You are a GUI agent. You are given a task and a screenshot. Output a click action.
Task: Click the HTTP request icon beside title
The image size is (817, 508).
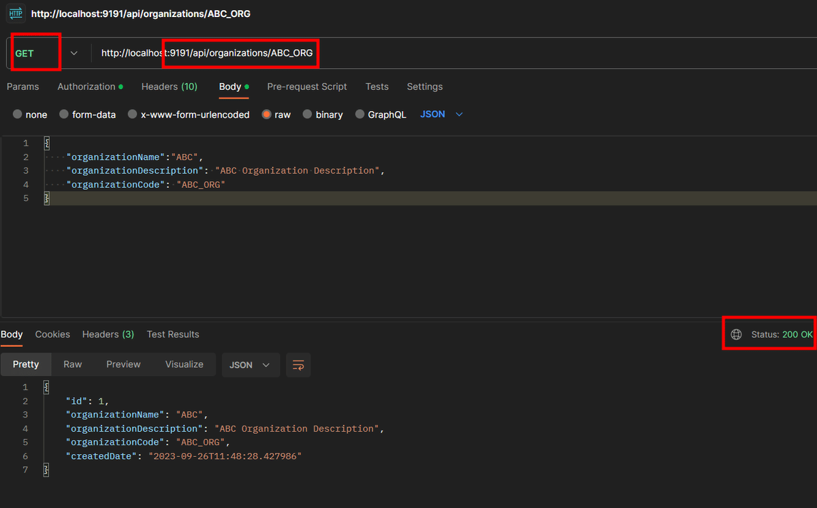point(15,13)
